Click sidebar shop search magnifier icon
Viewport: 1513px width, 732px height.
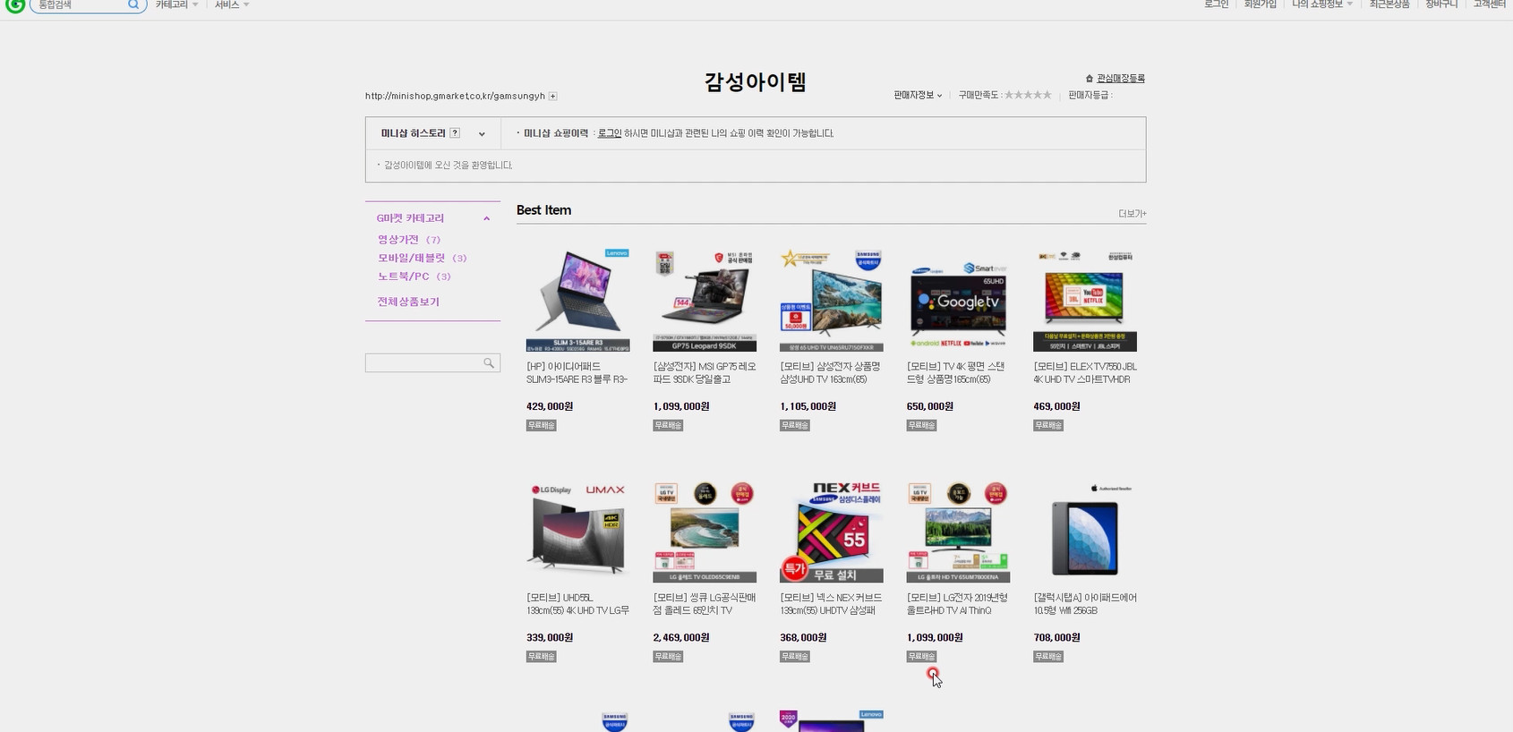[x=489, y=362]
